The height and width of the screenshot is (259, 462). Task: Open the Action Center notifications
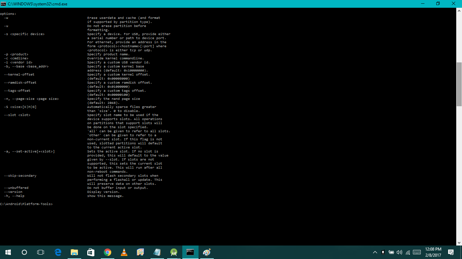(x=451, y=252)
